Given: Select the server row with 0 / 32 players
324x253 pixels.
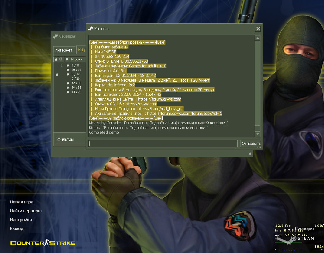Looking at the screenshot, I should point(70,74).
